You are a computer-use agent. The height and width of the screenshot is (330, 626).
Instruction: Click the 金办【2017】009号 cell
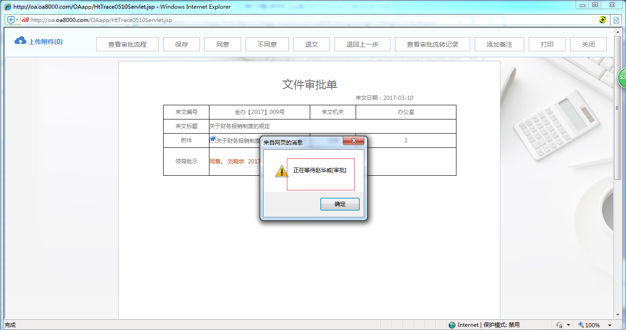point(259,112)
